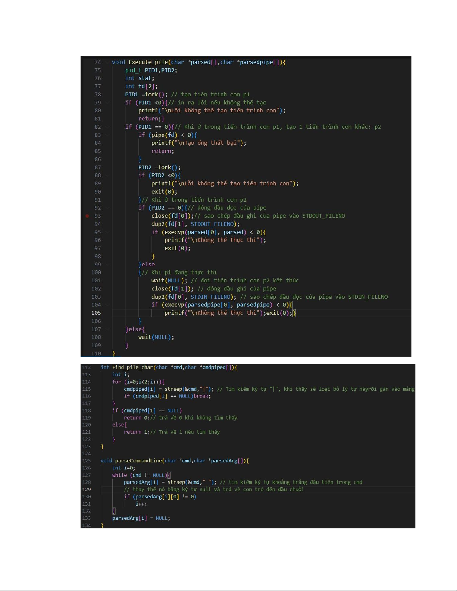This screenshot has width=457, height=591.
Task: Collapse the fold chevron at line 88
Action: pyautogui.click(x=107, y=175)
